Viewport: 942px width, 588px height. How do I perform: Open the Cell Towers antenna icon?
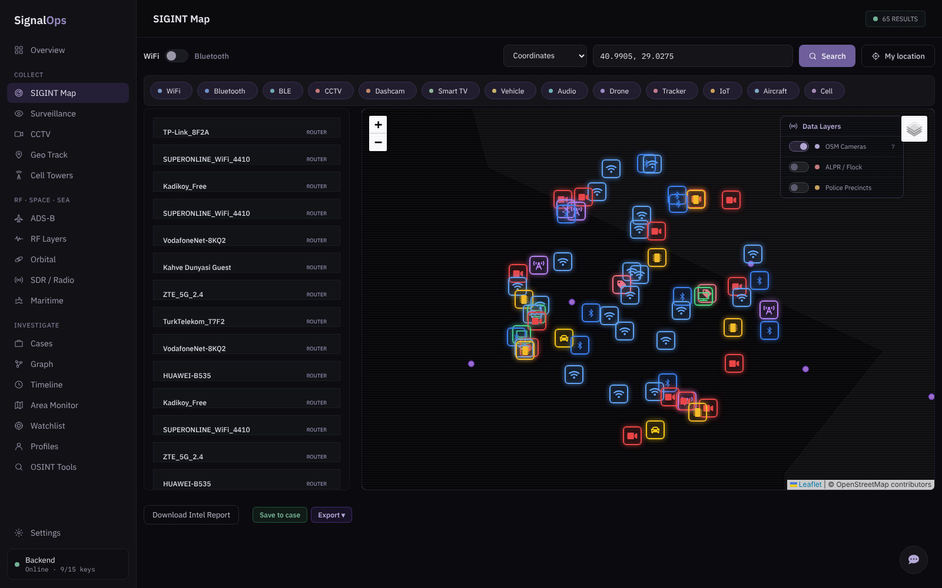coord(19,175)
